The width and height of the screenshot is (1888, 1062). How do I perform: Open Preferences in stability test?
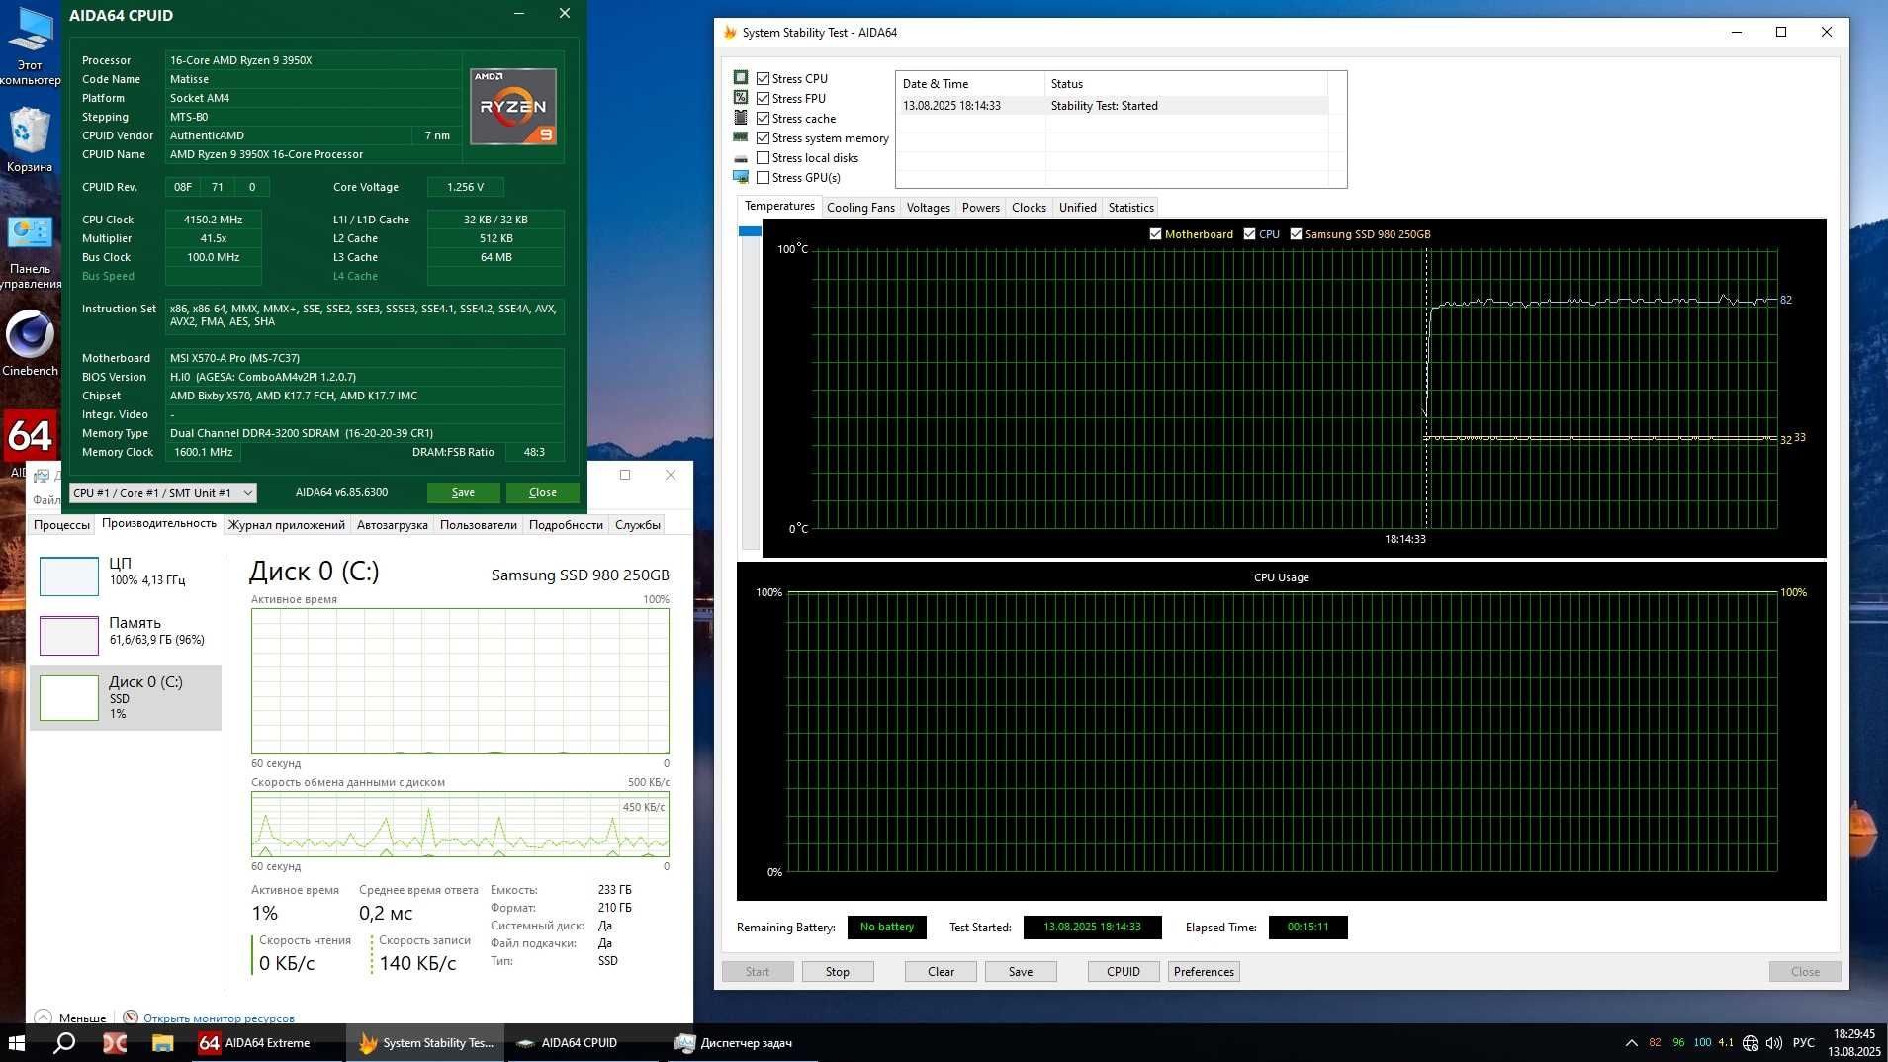[1204, 972]
